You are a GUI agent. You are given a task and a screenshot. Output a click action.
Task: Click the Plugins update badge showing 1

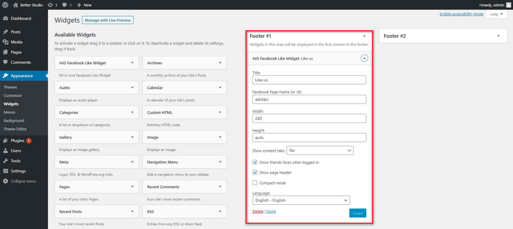(x=29, y=141)
